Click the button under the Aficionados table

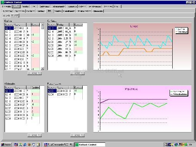pos(35,135)
